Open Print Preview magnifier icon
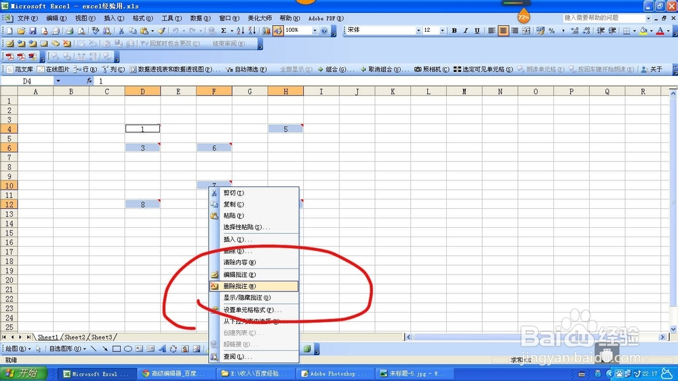 [x=81, y=31]
